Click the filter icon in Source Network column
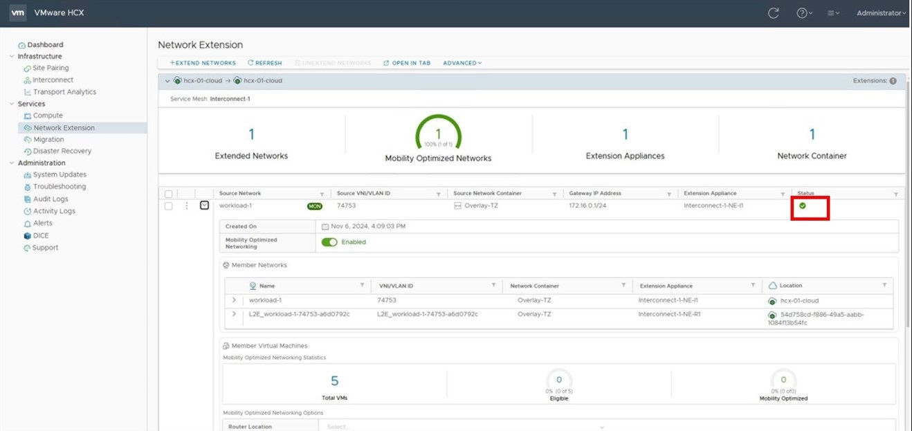Viewport: 912px width, 431px height. click(x=322, y=194)
